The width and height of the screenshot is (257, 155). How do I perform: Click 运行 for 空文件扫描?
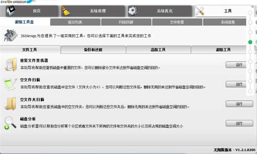coord(236,84)
